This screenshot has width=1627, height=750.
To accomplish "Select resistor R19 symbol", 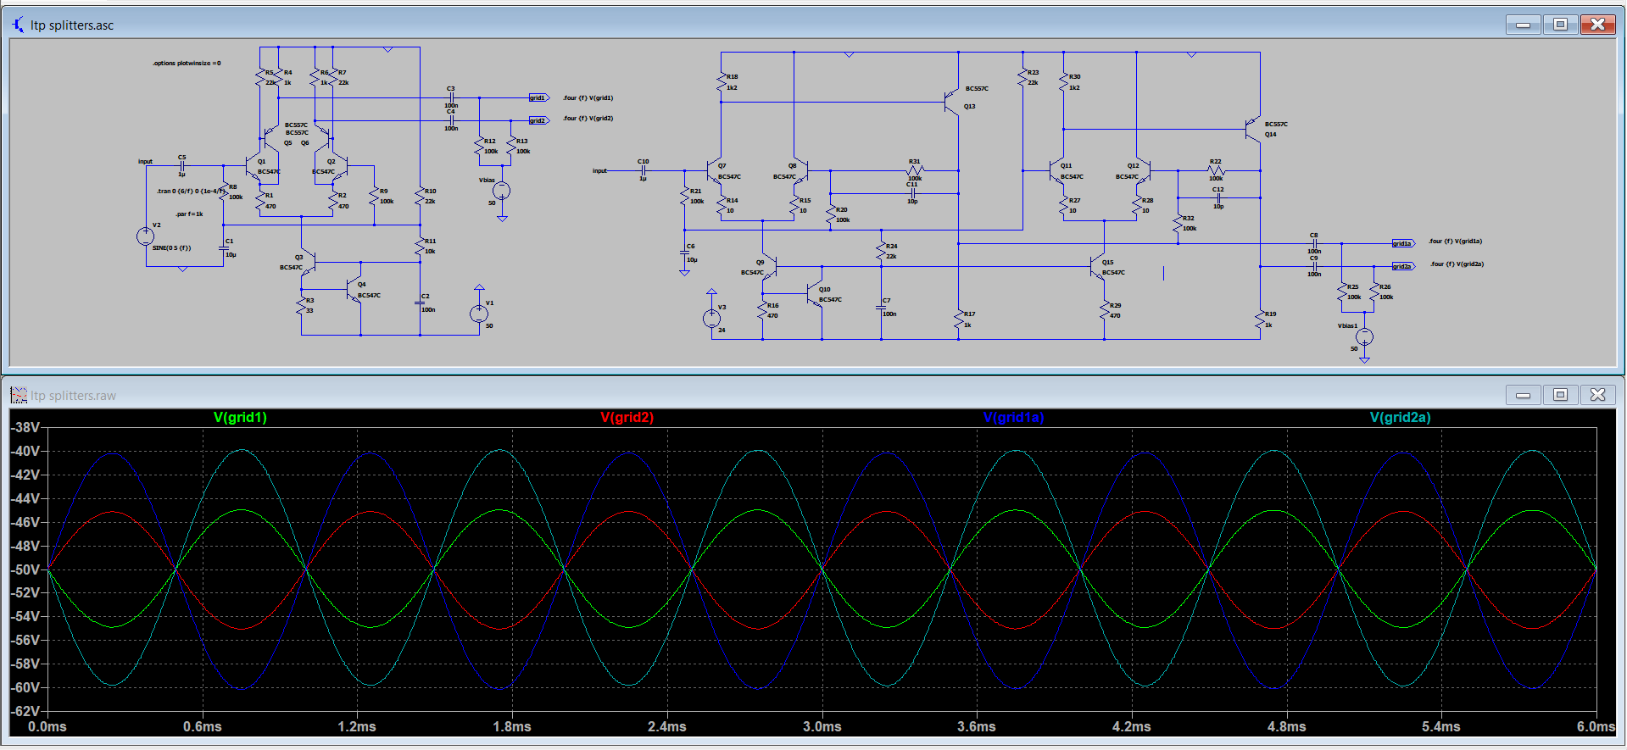I will tap(1260, 319).
